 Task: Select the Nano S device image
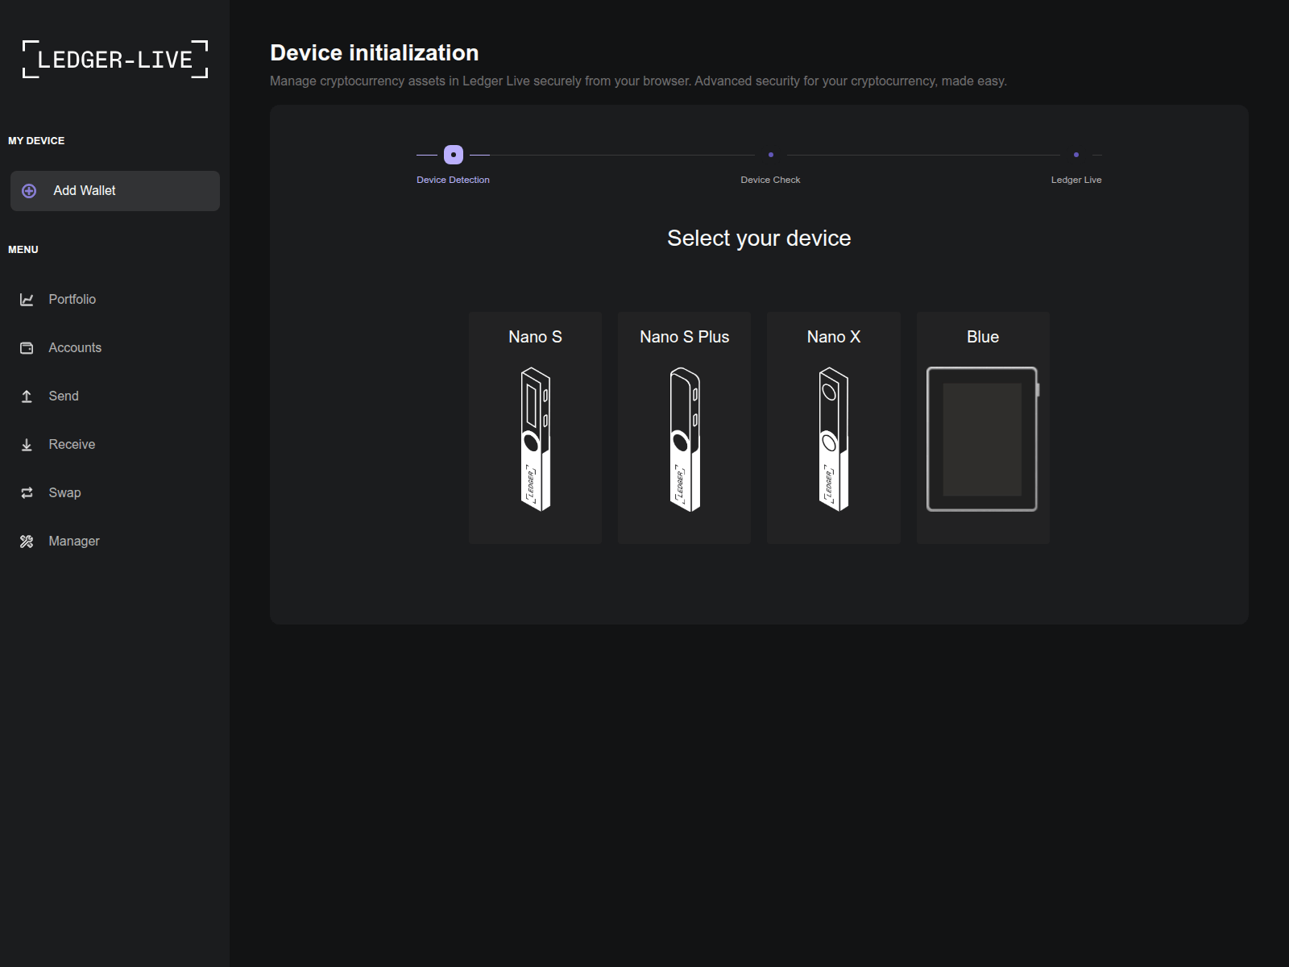click(x=535, y=439)
